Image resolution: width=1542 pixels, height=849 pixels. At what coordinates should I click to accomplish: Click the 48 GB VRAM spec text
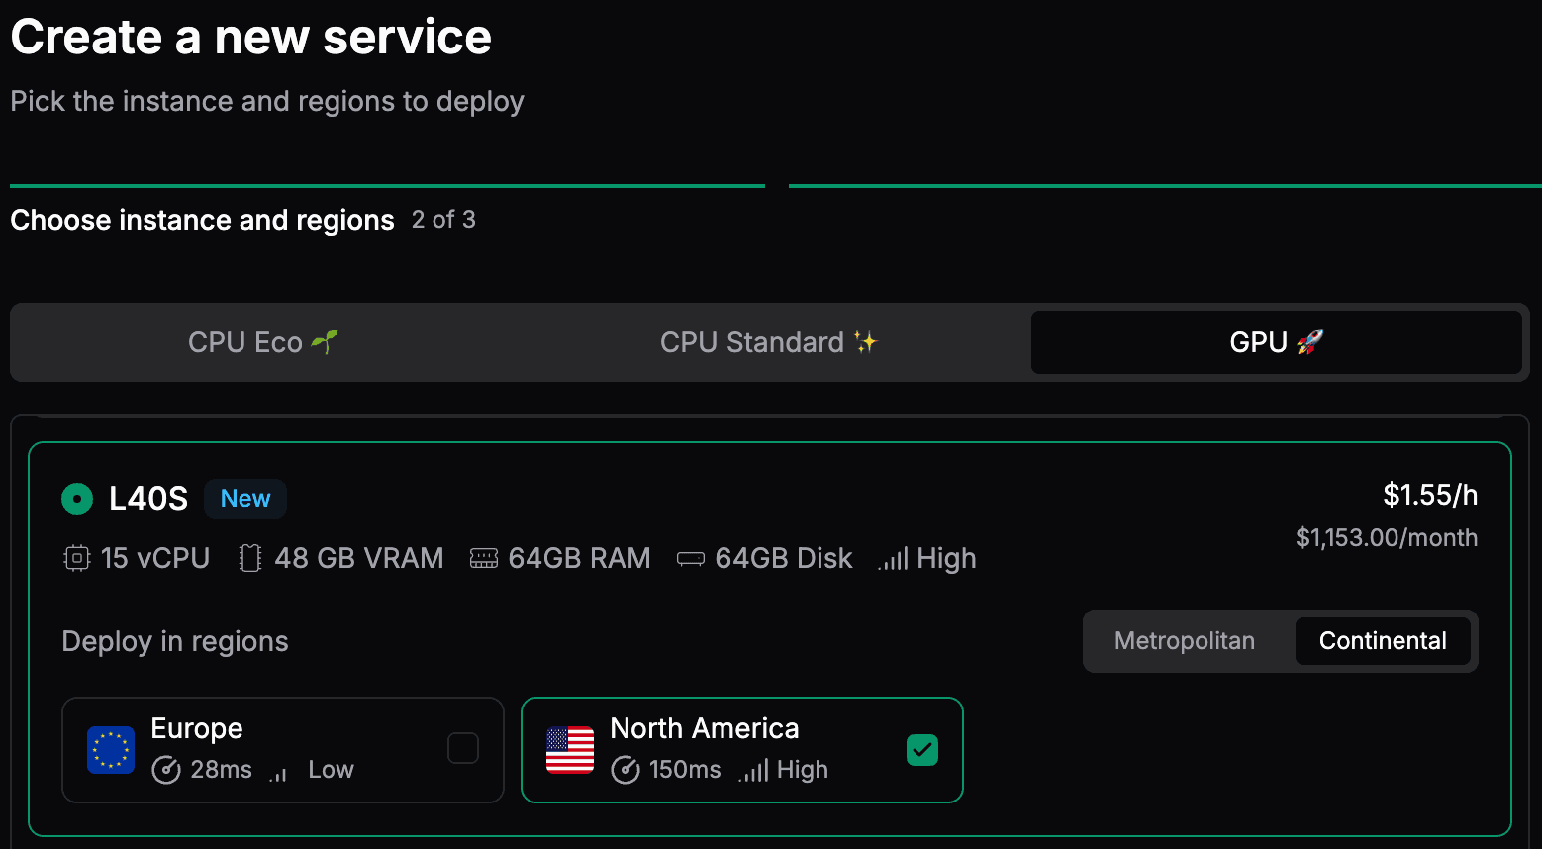click(x=359, y=558)
